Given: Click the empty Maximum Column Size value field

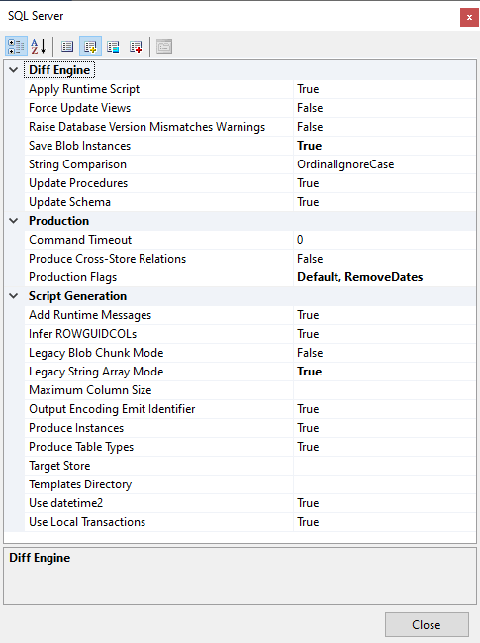Looking at the screenshot, I should point(385,390).
